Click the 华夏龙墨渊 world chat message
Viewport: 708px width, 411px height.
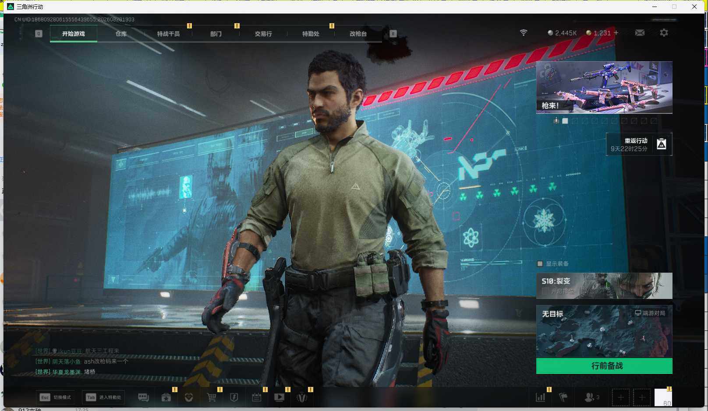coord(65,372)
